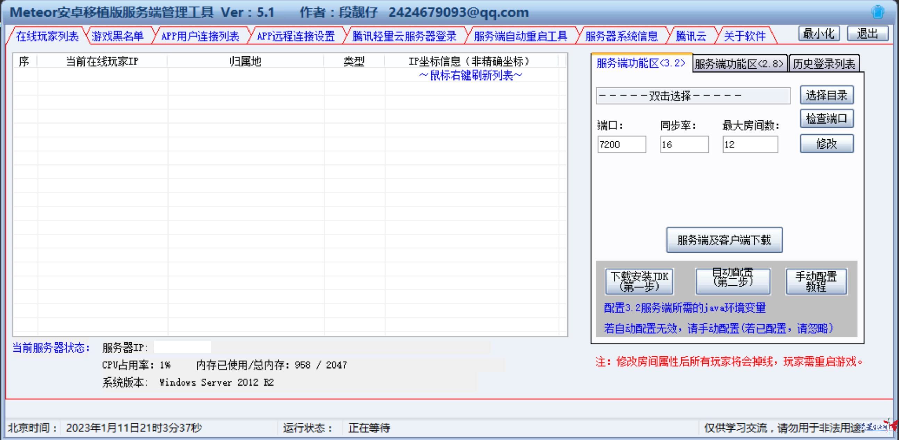Focus the 同步率 field showing 16
This screenshot has height=440, width=899.
point(684,144)
